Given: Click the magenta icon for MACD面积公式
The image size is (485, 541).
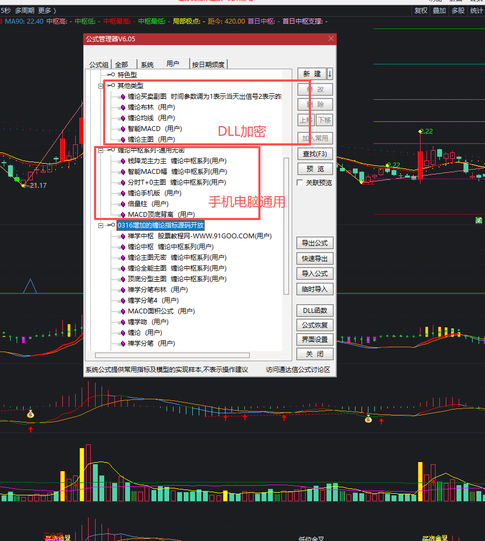Looking at the screenshot, I should pyautogui.click(x=122, y=311).
